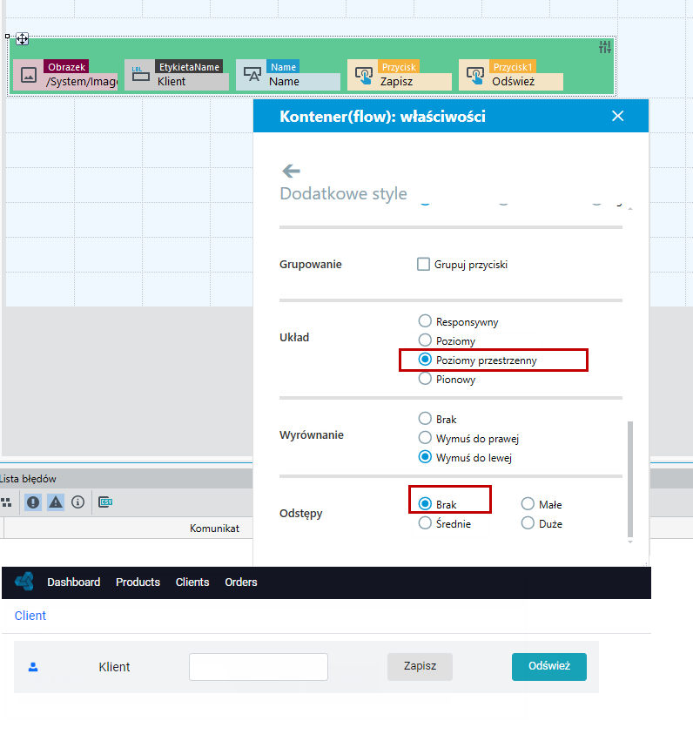This screenshot has height=734, width=693.
Task: Select the Przycisk Zapisz button component icon
Action: click(x=364, y=75)
